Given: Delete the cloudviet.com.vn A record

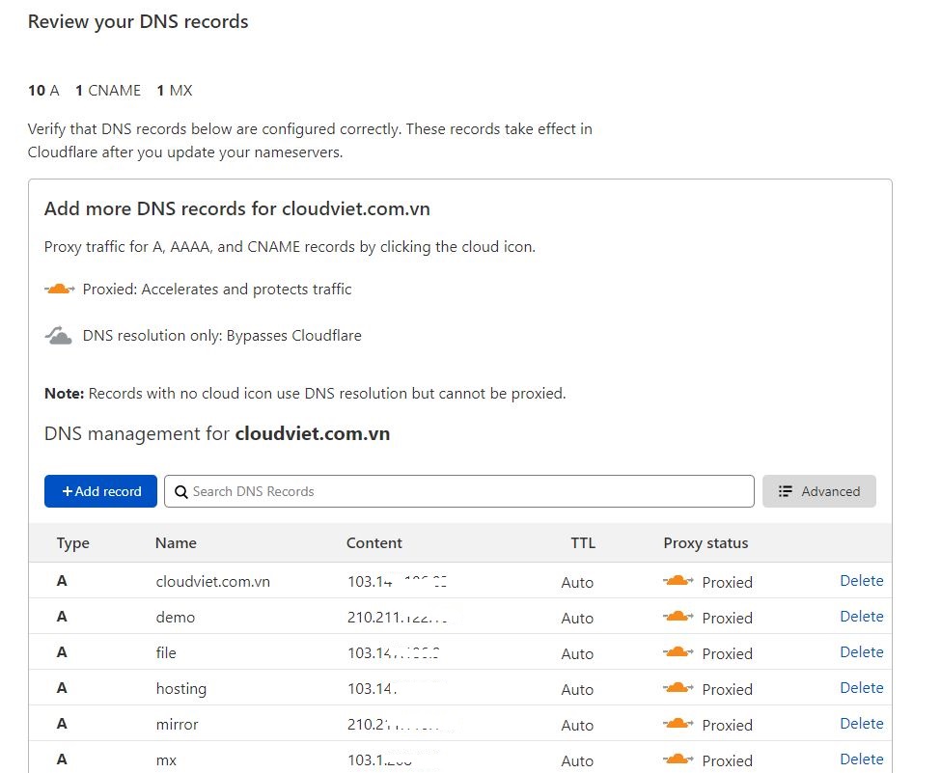Looking at the screenshot, I should [861, 580].
